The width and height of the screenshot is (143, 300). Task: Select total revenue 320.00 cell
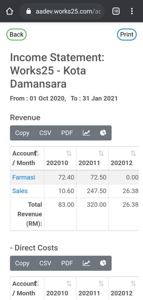(x=92, y=214)
